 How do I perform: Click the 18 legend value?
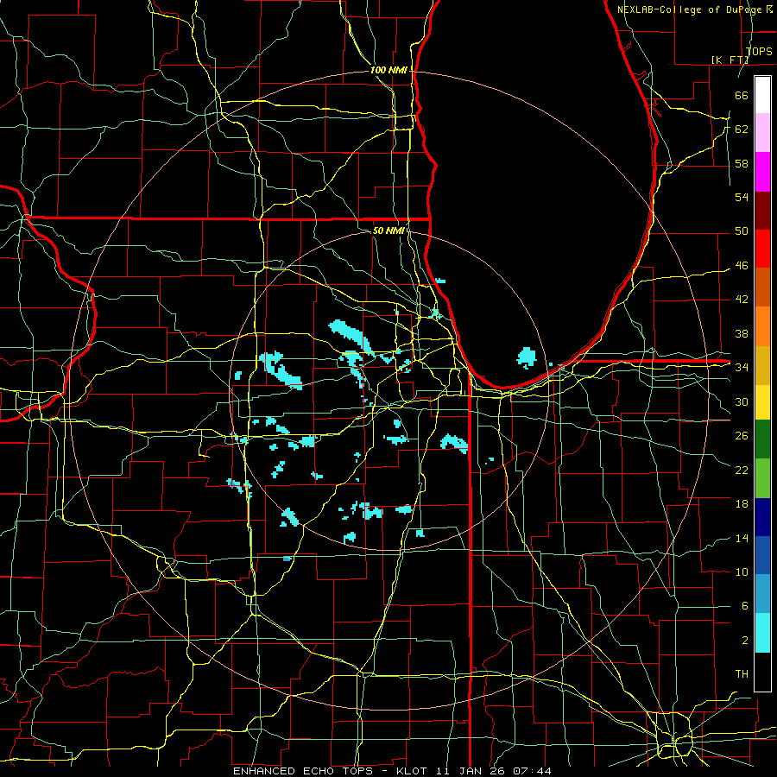742,504
